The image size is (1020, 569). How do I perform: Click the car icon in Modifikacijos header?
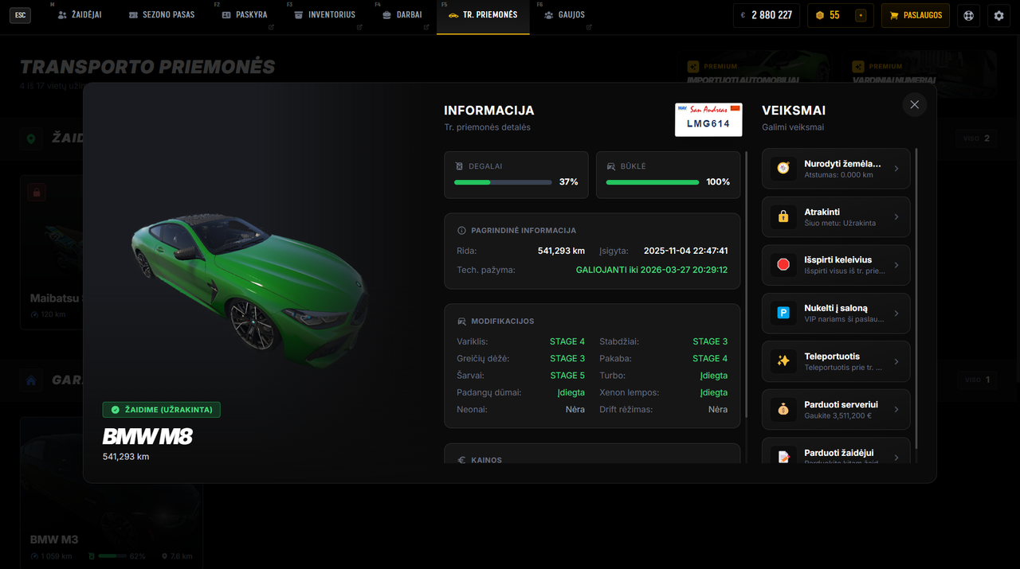(461, 322)
